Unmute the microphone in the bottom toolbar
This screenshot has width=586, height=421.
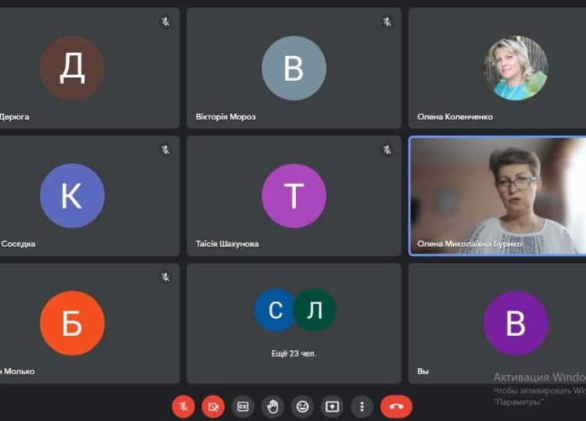point(183,406)
